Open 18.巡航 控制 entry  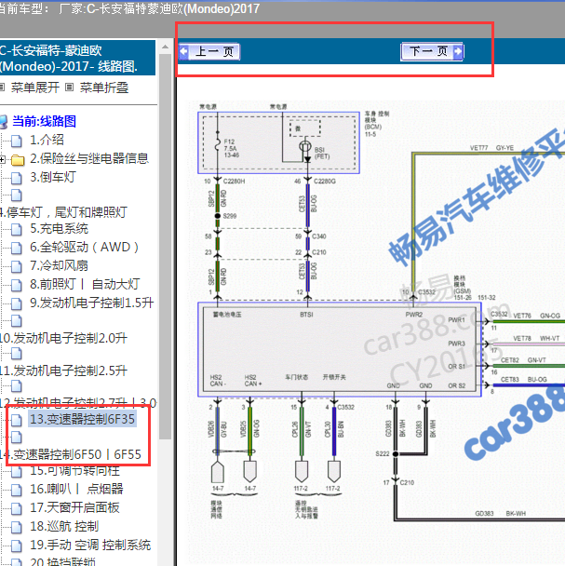point(64,526)
